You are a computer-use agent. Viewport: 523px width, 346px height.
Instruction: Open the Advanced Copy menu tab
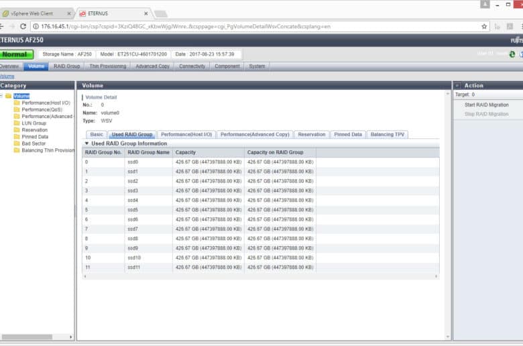(x=152, y=66)
